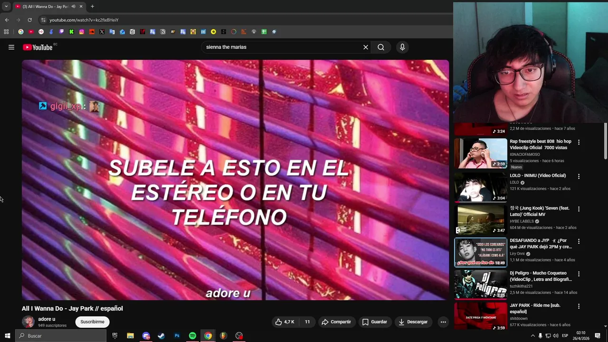Subscribe to adore u channel

coord(92,322)
